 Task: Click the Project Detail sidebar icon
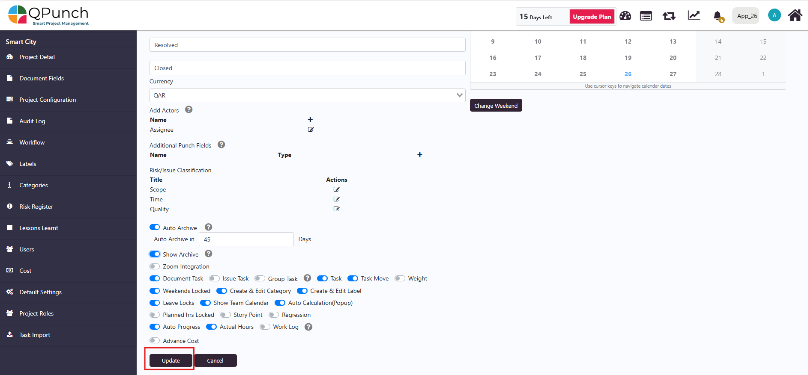tap(10, 57)
